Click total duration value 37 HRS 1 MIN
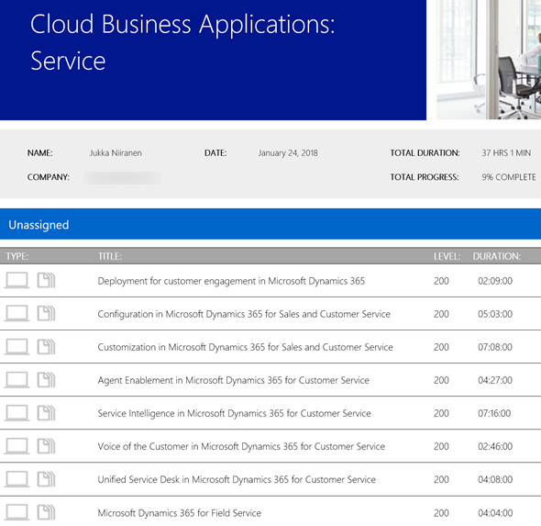This screenshot has width=541, height=526. tap(506, 153)
